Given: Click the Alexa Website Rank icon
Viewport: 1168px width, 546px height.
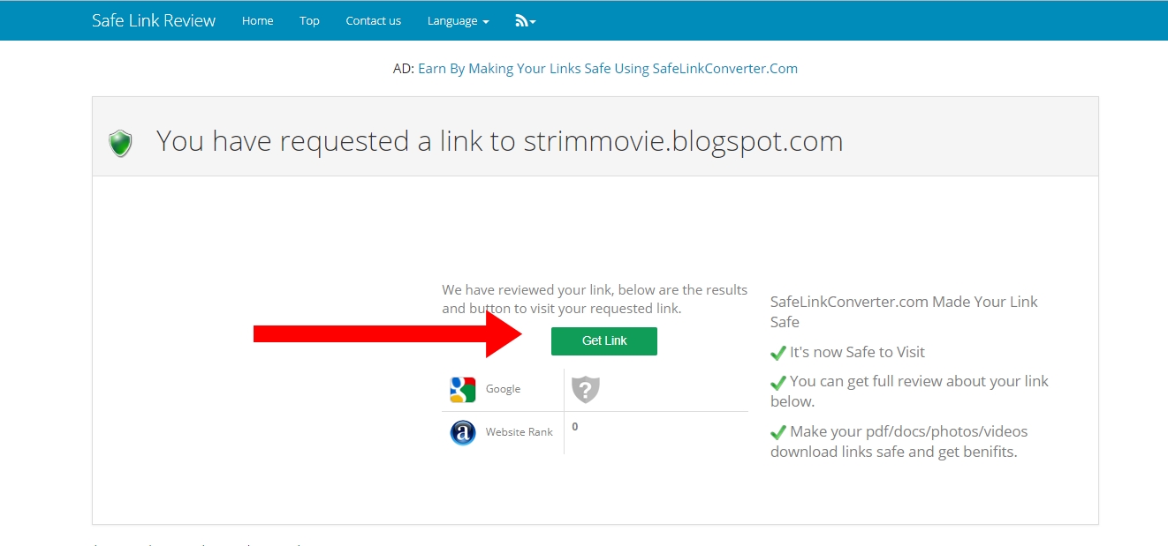Looking at the screenshot, I should click(462, 432).
